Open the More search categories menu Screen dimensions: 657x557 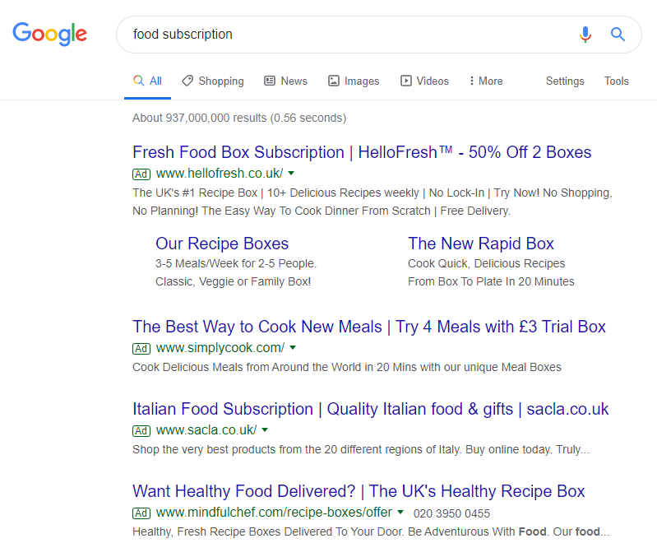486,81
